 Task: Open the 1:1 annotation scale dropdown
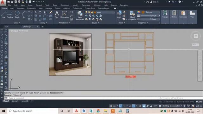(155, 106)
